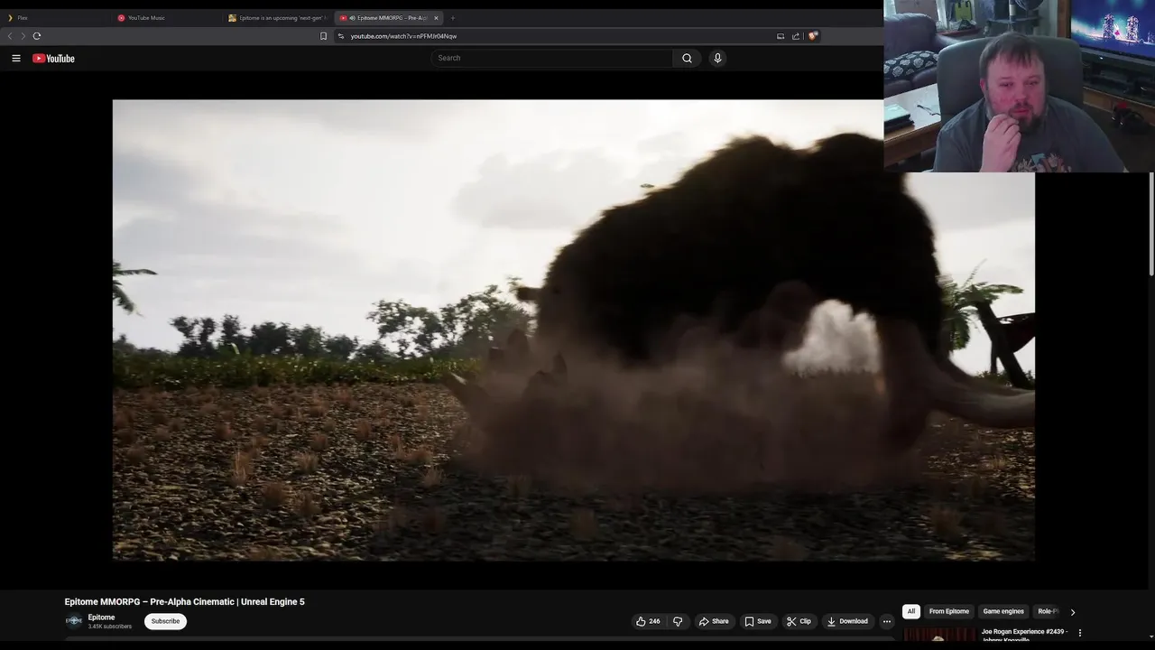Click the picture-in-picture icon in address bar
Screen dimensions: 1155x650
(x=781, y=36)
